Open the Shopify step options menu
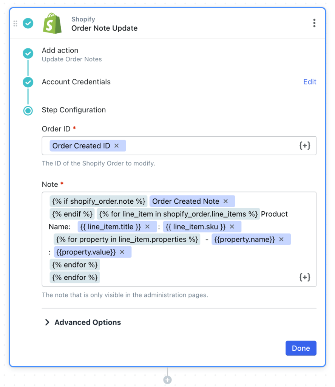The width and height of the screenshot is (335, 387). [x=314, y=23]
